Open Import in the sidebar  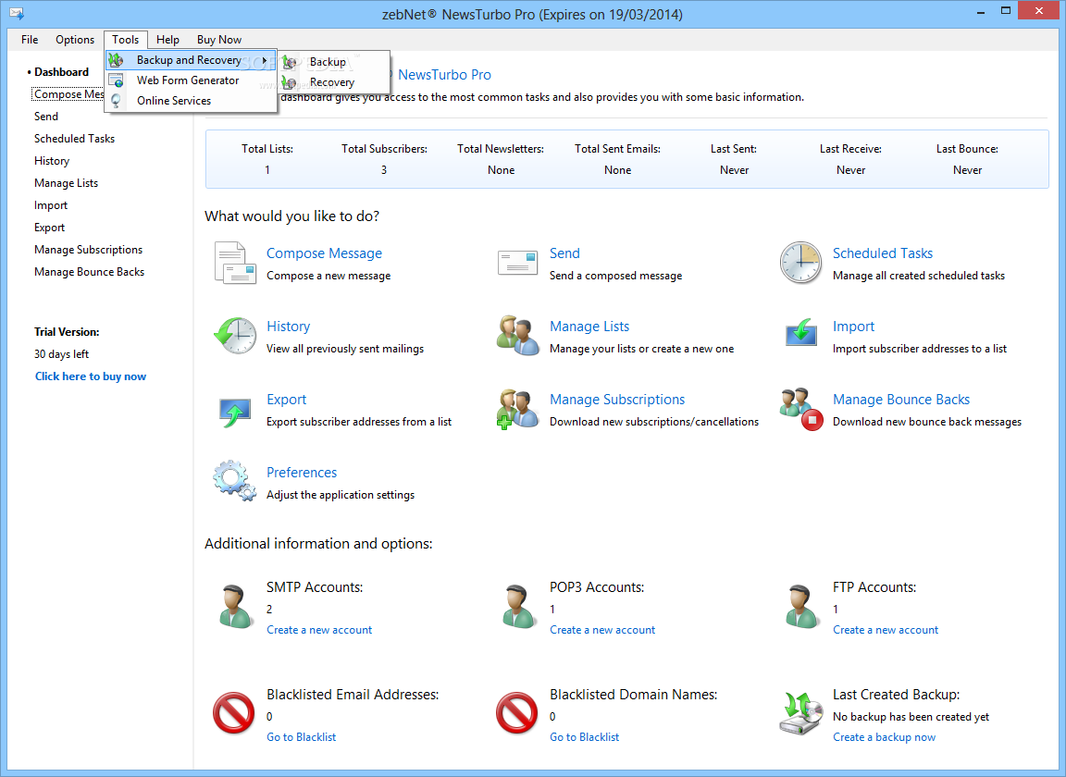point(51,205)
